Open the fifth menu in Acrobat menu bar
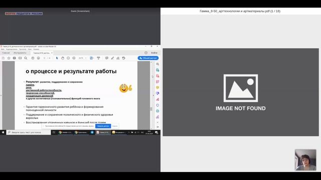The height and width of the screenshot is (180, 321). click(x=36, y=49)
